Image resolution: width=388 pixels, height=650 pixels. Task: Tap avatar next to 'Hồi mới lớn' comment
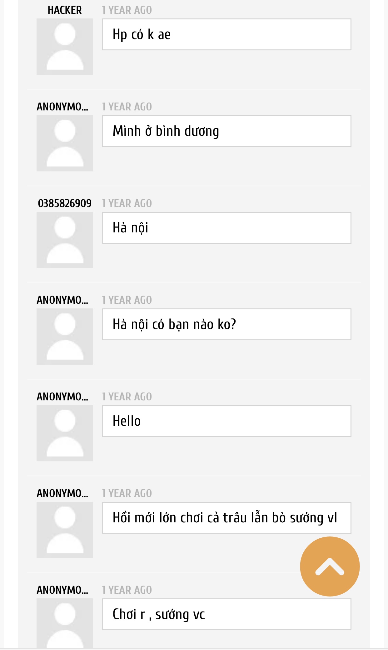(x=65, y=530)
